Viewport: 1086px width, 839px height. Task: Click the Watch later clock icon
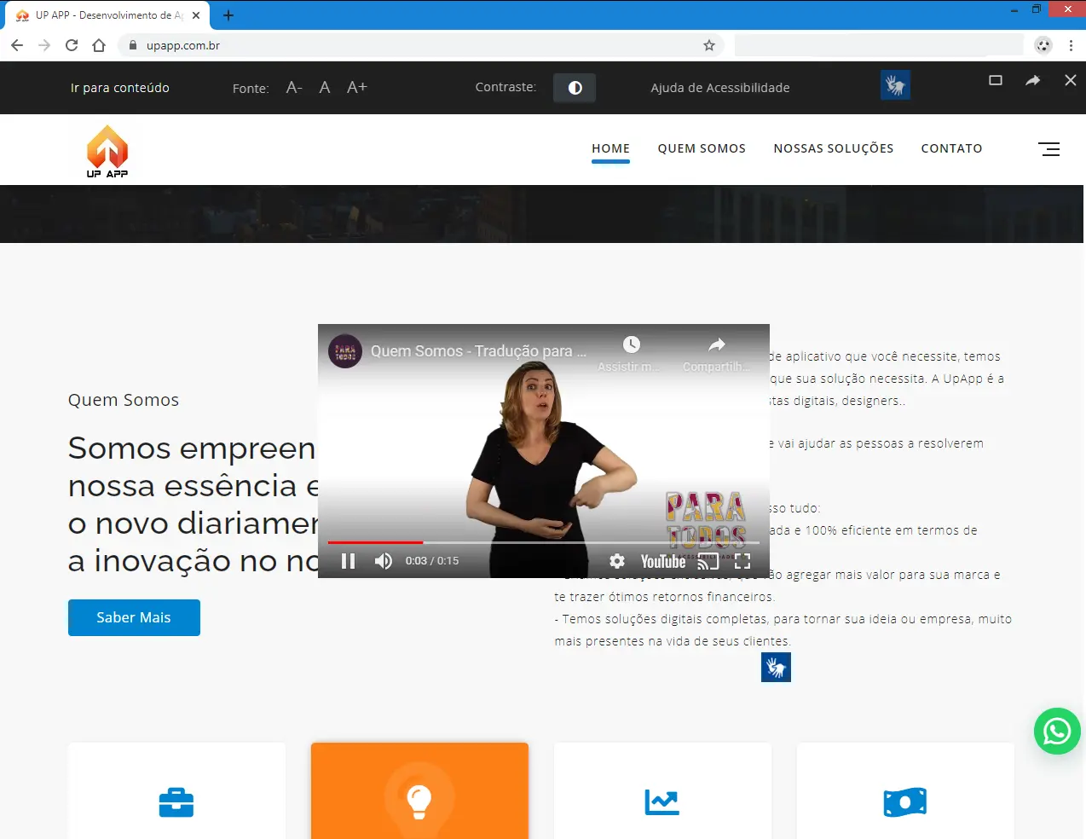631,344
